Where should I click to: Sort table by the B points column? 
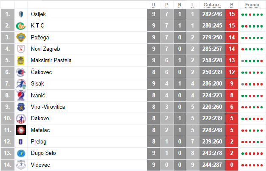point(232,5)
